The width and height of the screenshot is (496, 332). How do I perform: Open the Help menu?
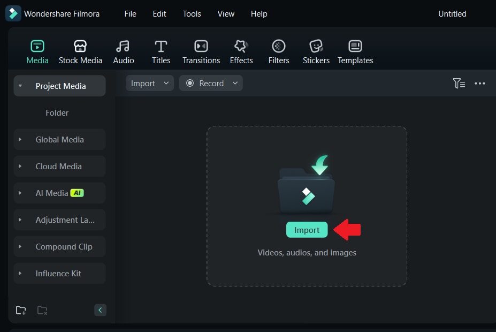pyautogui.click(x=259, y=14)
